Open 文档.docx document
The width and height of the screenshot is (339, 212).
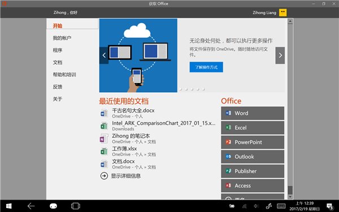click(x=123, y=161)
